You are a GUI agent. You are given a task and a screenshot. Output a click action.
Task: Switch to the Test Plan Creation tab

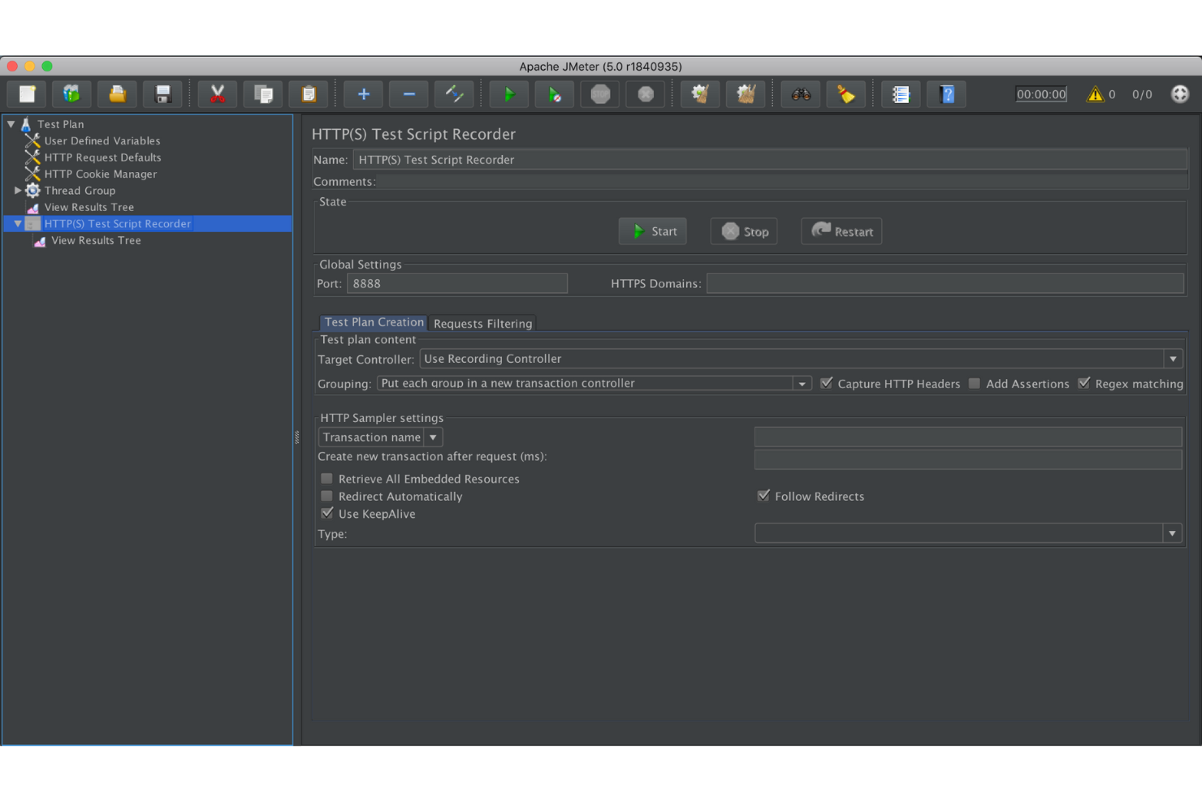[374, 322]
